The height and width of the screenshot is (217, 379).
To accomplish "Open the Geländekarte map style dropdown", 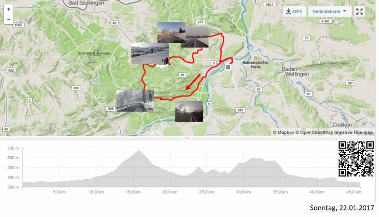I will 330,11.
